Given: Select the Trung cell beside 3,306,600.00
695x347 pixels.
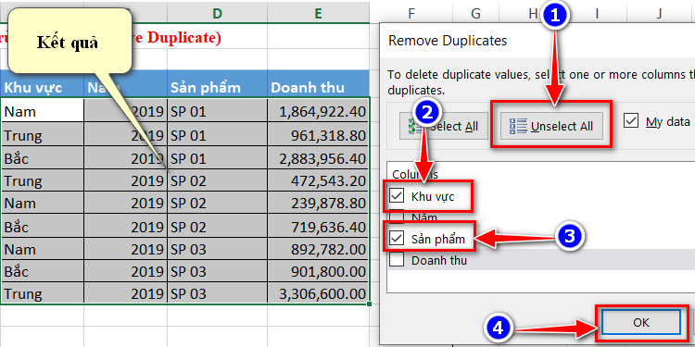Looking at the screenshot, I should [x=42, y=293].
